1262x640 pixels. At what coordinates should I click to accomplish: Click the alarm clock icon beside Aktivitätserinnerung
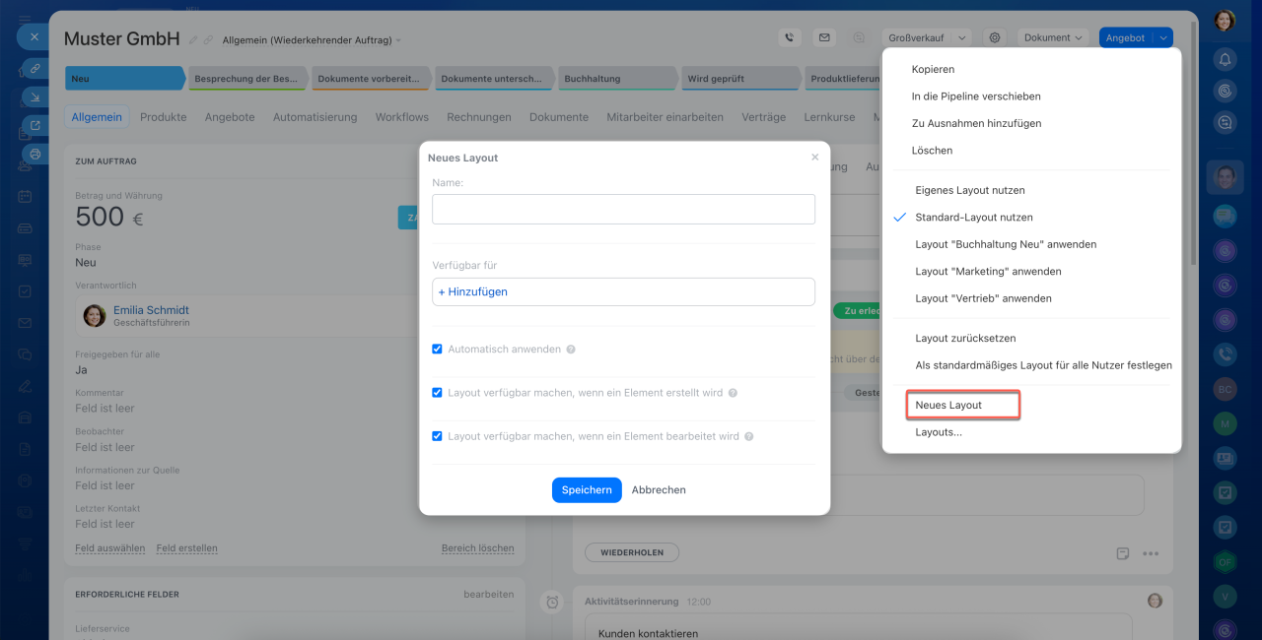coord(553,602)
